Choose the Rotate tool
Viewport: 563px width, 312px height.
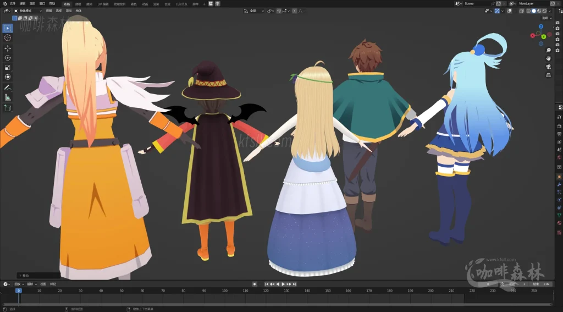click(x=8, y=58)
